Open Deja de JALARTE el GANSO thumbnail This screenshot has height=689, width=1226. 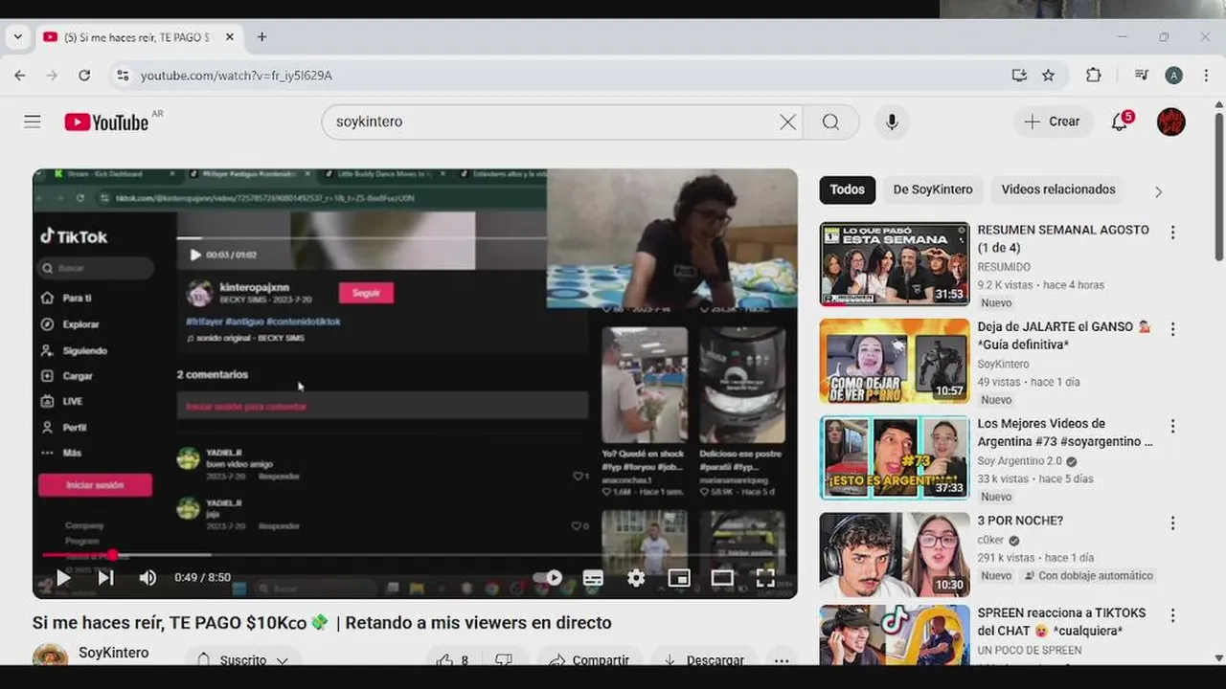click(895, 361)
